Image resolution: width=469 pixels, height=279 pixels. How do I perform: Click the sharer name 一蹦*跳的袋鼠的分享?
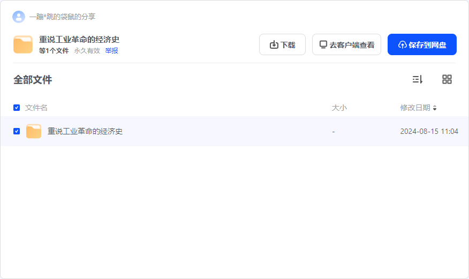point(62,17)
